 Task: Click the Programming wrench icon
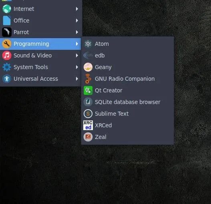(7, 44)
